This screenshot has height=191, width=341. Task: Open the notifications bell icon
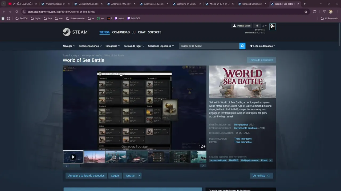coord(257,26)
